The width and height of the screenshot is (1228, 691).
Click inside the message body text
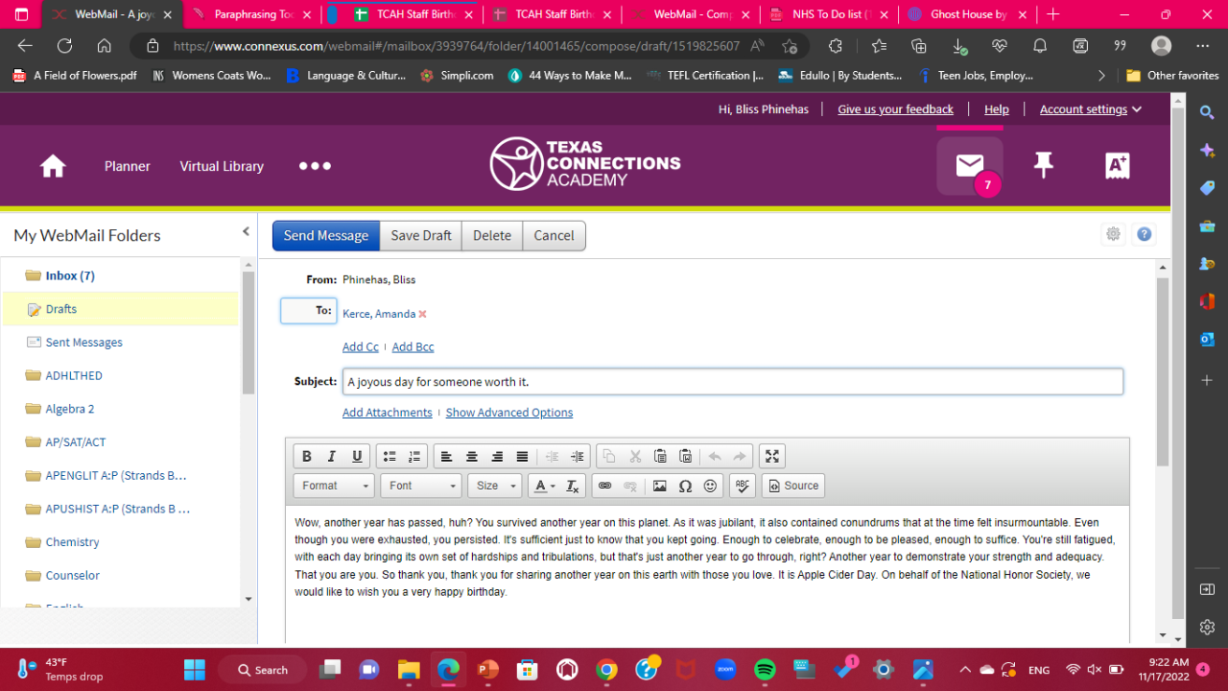pos(707,558)
